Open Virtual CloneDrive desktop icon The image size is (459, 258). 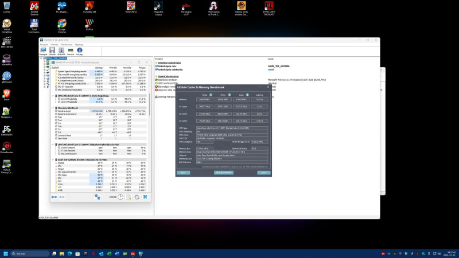pyautogui.click(x=7, y=26)
